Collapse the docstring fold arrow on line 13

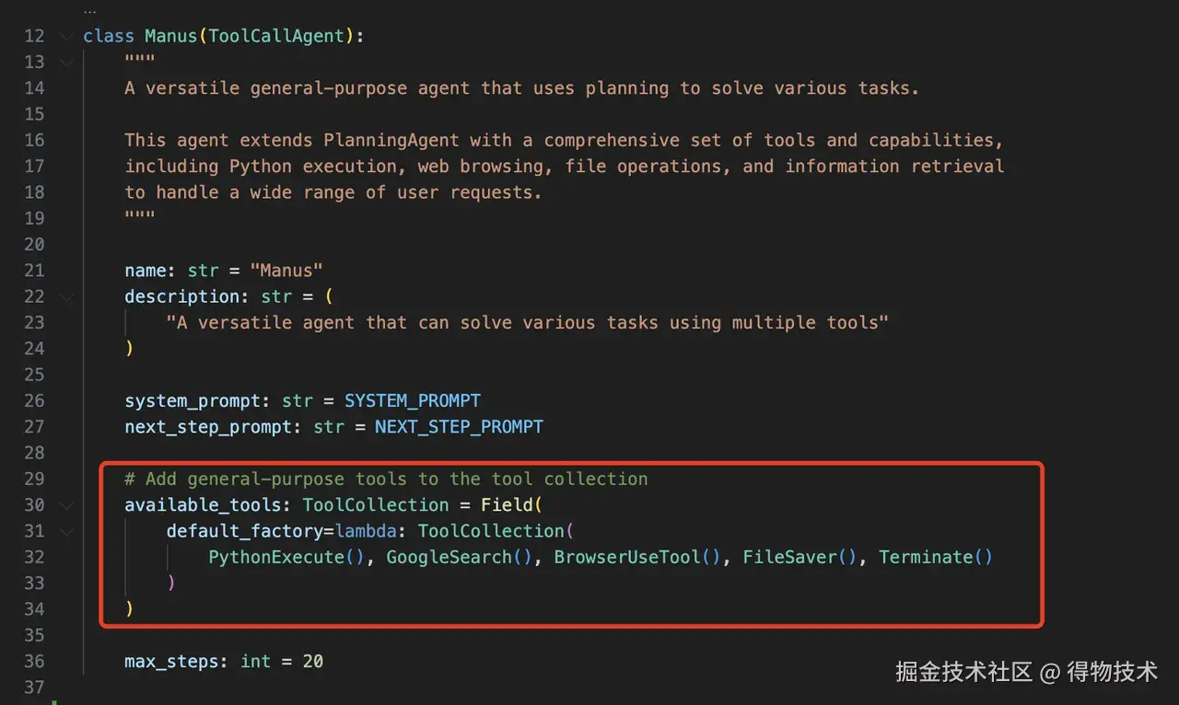pos(64,62)
